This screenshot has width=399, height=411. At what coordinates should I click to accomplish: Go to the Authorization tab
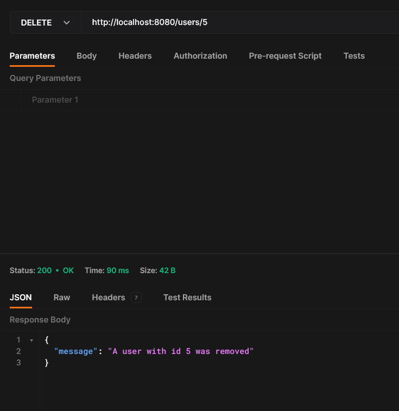click(200, 56)
